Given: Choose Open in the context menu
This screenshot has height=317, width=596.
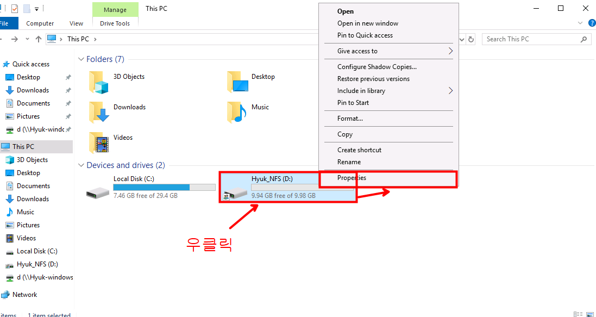Looking at the screenshot, I should [x=388, y=11].
